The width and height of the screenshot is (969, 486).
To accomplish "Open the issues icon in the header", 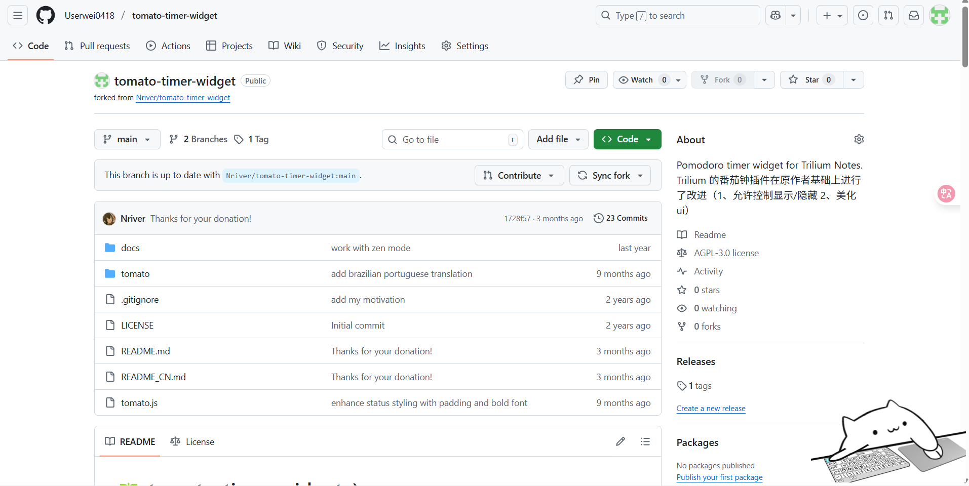I will coord(863,16).
